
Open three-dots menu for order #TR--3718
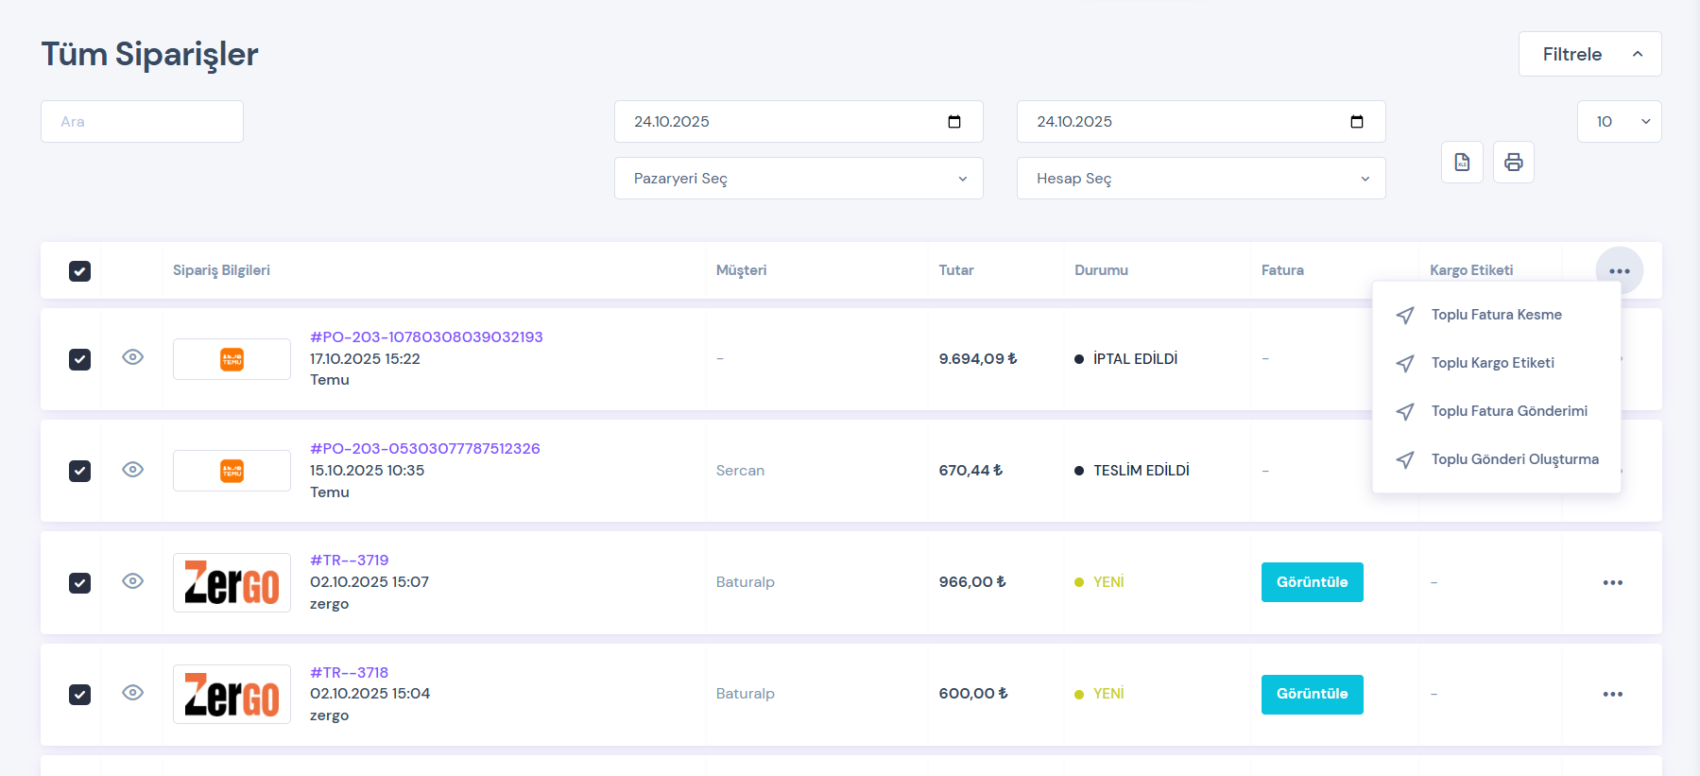[x=1612, y=695]
